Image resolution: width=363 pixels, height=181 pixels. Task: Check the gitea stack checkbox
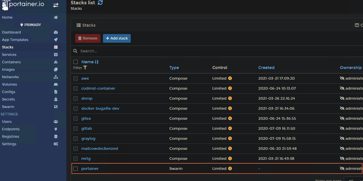pos(76,119)
